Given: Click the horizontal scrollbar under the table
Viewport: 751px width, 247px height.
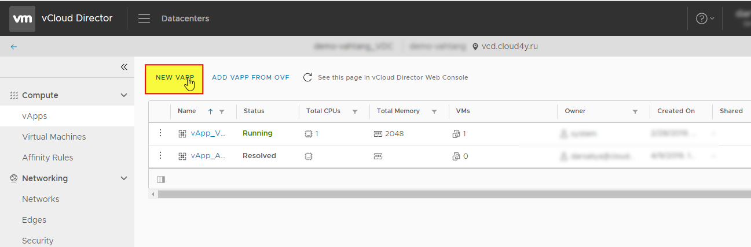Looking at the screenshot, I should 452,194.
